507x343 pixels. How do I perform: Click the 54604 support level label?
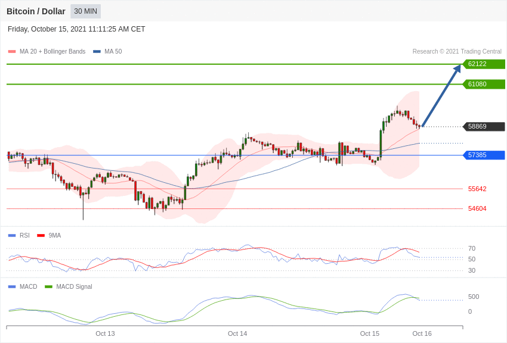tap(477, 209)
